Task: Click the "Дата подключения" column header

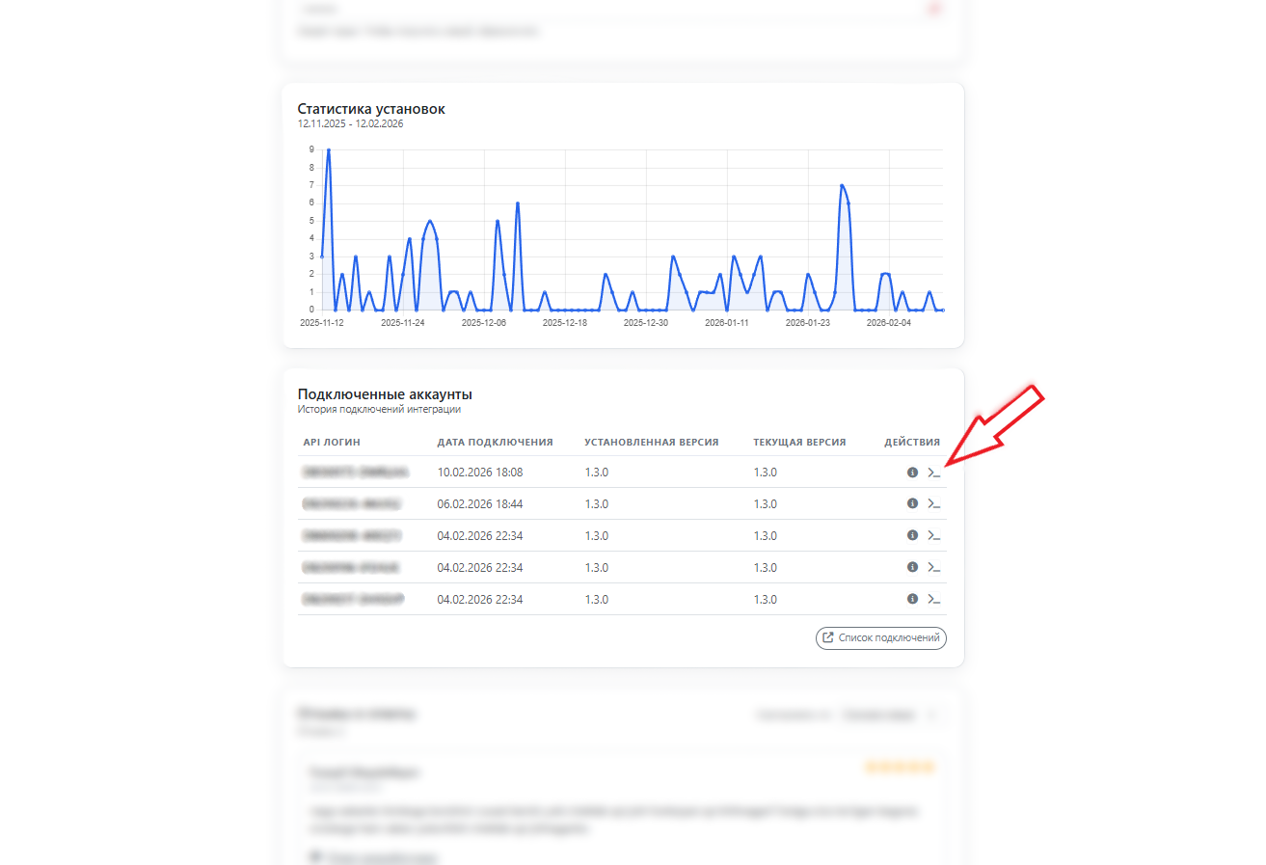Action: [x=495, y=443]
